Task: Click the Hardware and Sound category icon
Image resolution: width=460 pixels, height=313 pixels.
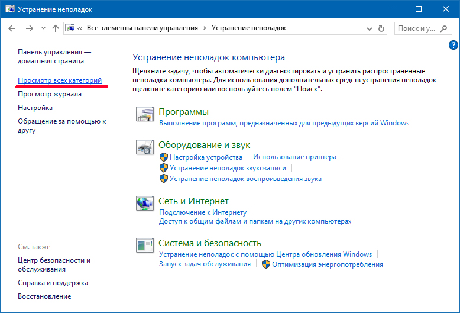Action: point(145,147)
